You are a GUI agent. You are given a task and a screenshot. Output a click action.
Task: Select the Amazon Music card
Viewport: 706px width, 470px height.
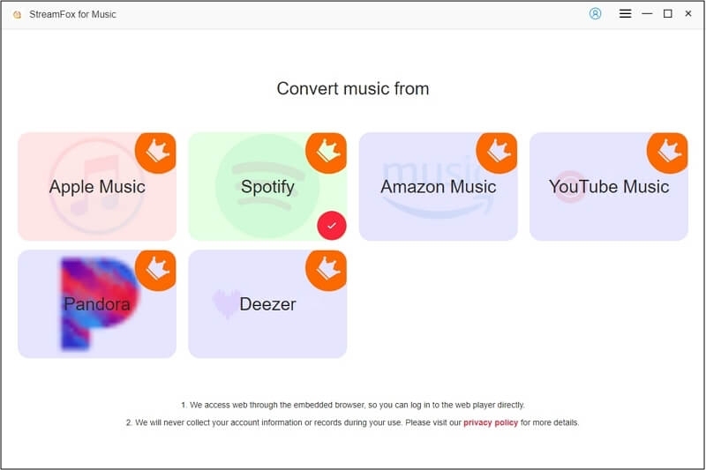[x=438, y=187]
